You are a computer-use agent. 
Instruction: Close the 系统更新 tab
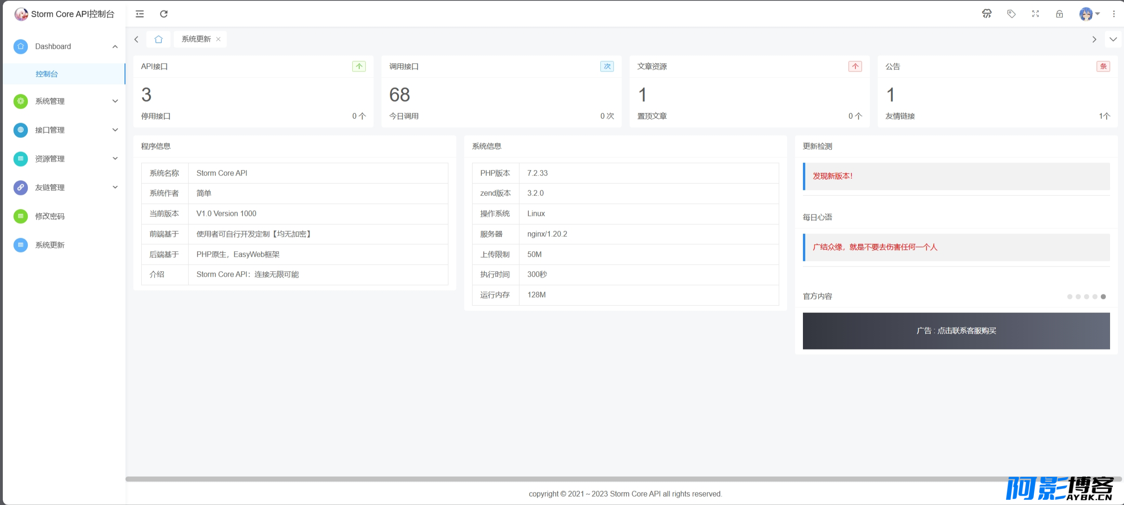(x=218, y=39)
